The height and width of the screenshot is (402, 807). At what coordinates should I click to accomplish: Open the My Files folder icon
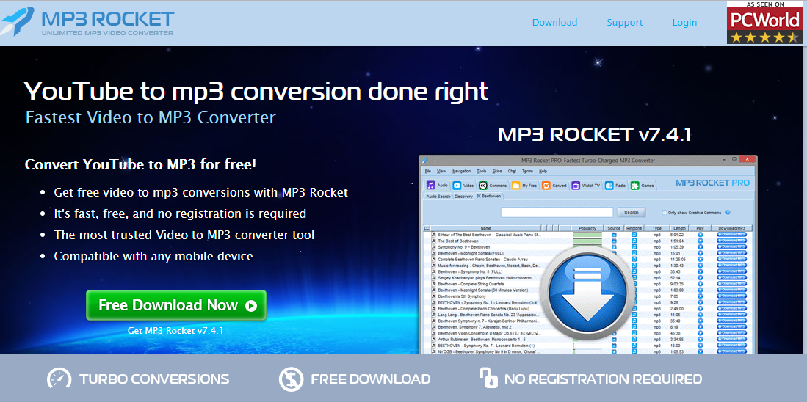click(x=515, y=186)
